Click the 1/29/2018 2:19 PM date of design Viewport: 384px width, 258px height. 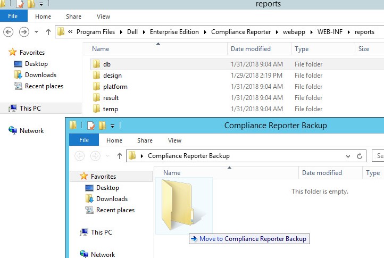(256, 76)
